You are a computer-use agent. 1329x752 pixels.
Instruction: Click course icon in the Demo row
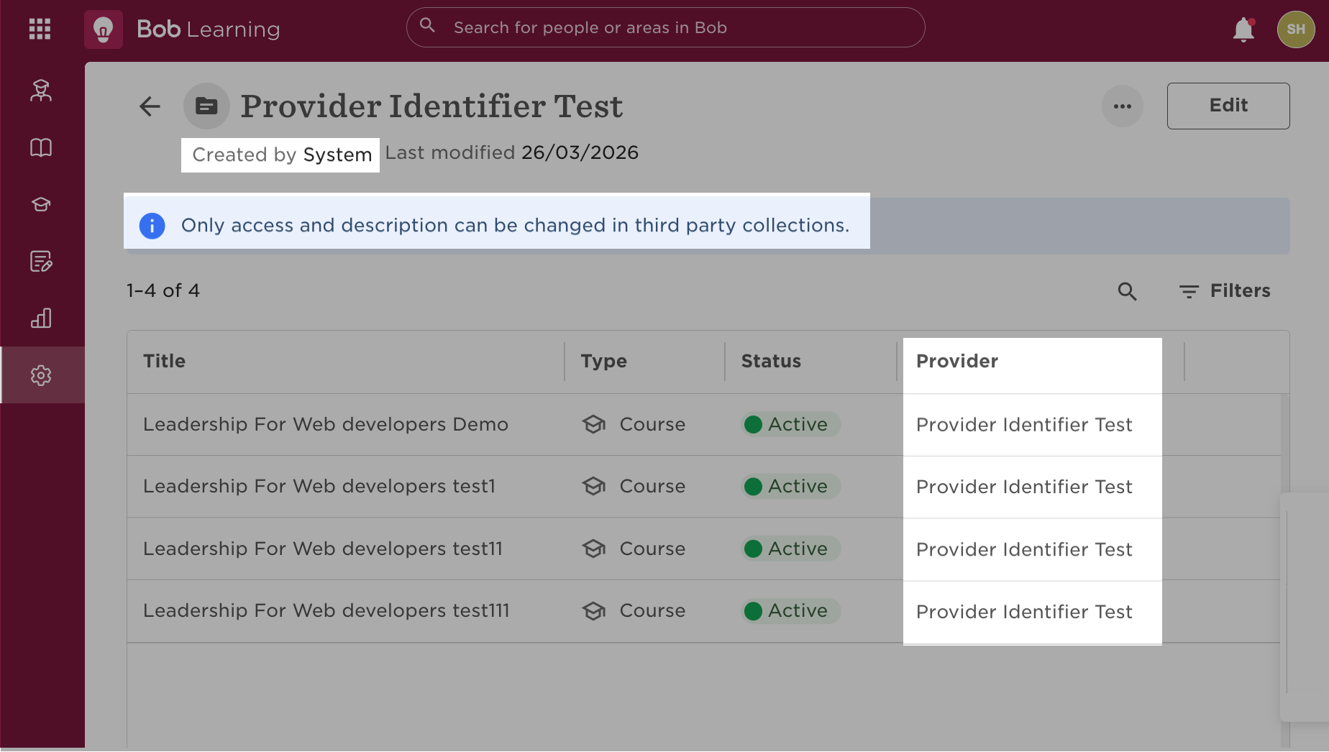594,424
